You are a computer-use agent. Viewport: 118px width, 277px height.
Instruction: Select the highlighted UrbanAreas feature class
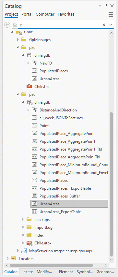[x=69, y=204]
